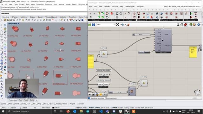Toggle the End osnap checkbox

(x=2, y=104)
